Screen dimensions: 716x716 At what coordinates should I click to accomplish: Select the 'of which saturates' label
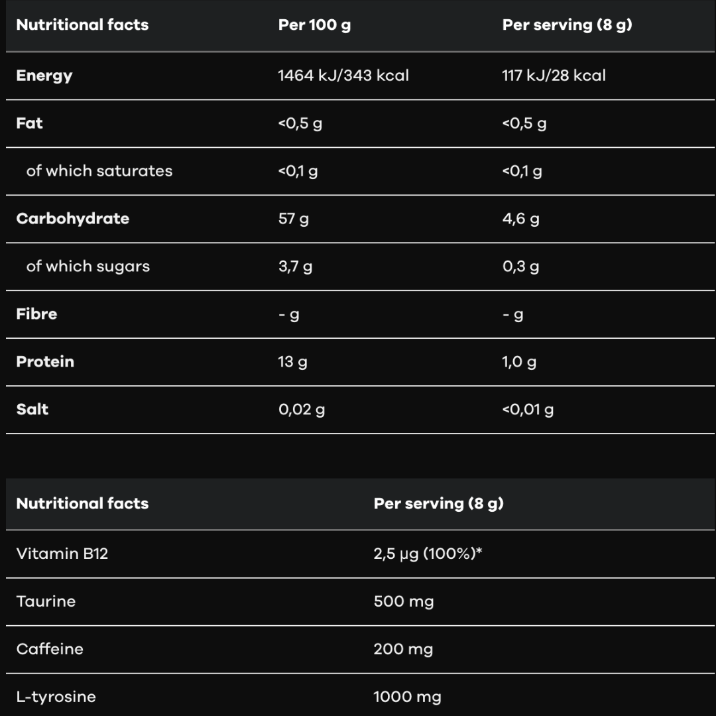click(x=99, y=171)
